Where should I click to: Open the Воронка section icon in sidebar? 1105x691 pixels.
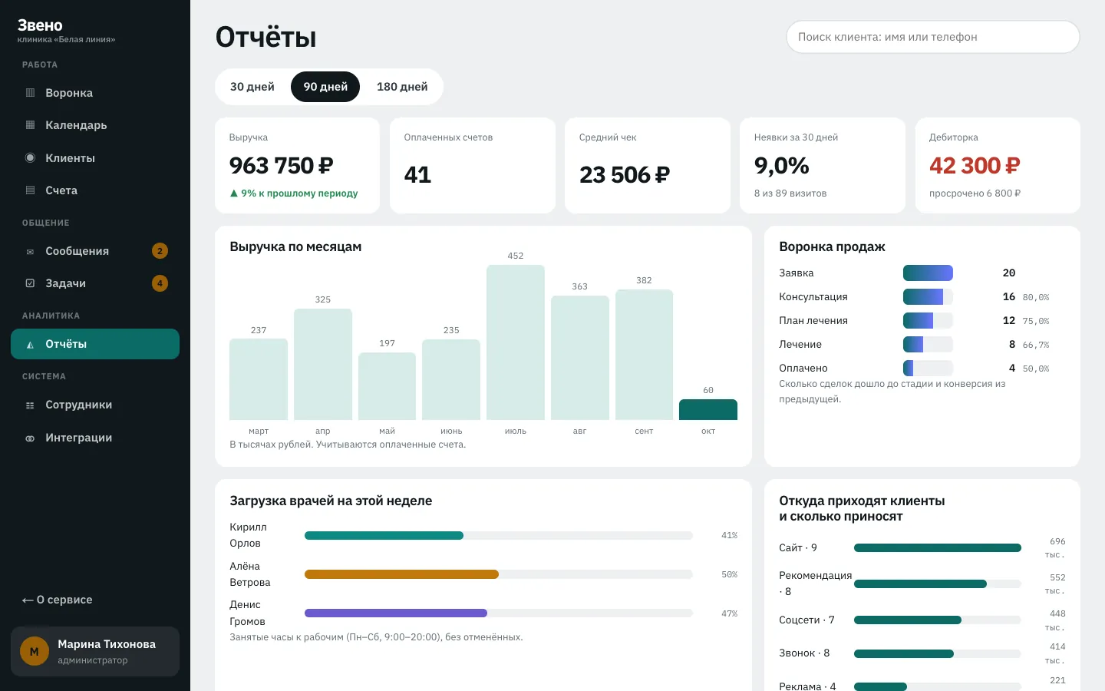coord(31,93)
